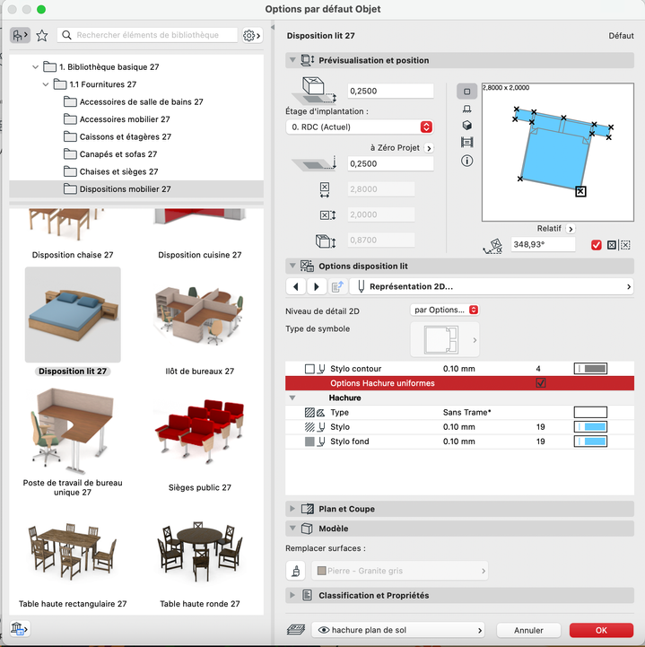Show object info icon

coord(466,161)
